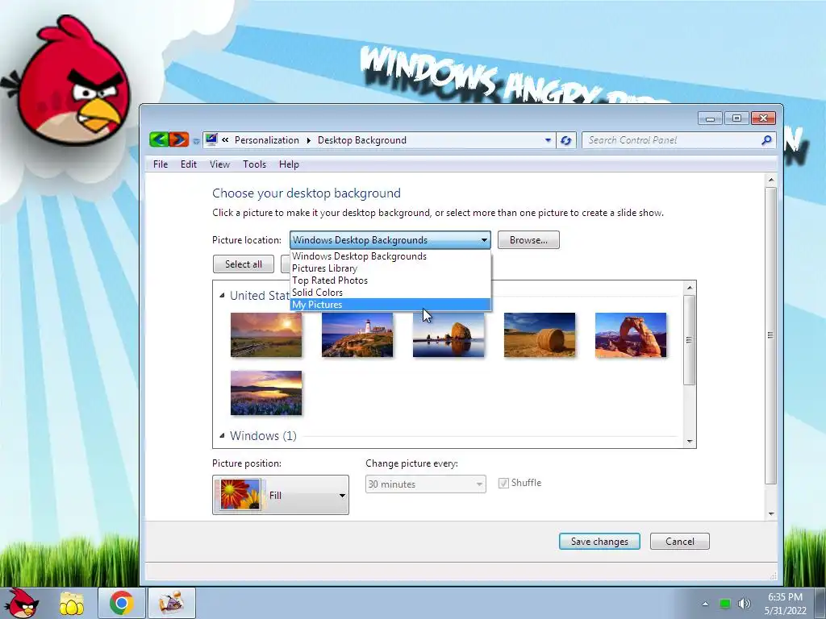This screenshot has height=619, width=826.
Task: Click the green Back arrow button
Action: (159, 139)
